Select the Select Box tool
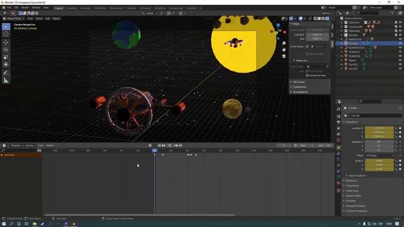Screen dimensions: 404x227 click(x=6, y=26)
